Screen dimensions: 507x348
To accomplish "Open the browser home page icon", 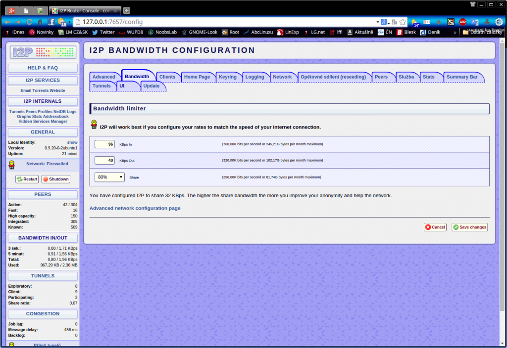I will click(40, 22).
